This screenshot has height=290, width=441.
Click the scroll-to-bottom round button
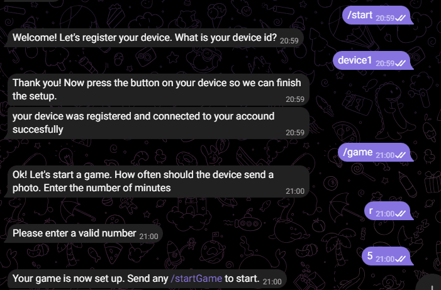(434, 282)
